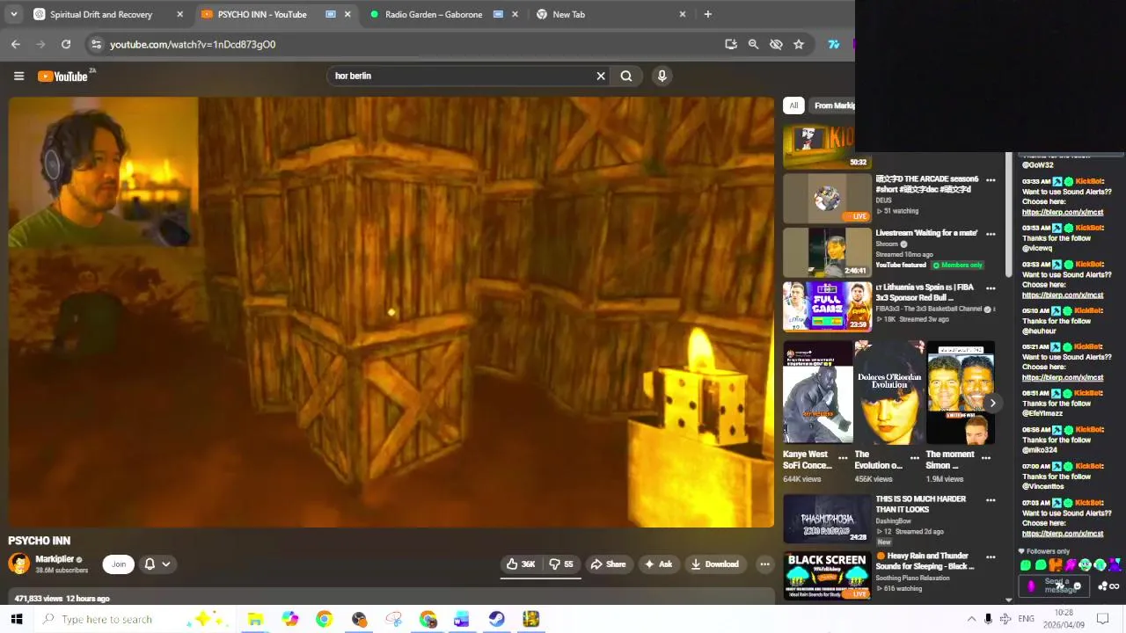Share the PSYCHO INN video
The width and height of the screenshot is (1126, 633).
pos(608,564)
